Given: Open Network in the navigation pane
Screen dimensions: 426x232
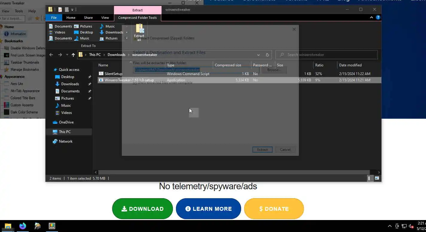Looking at the screenshot, I should [66, 141].
